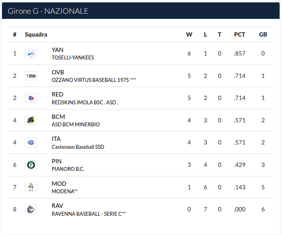Select the Modena team logo
This screenshot has height=235, width=282.
[31, 187]
